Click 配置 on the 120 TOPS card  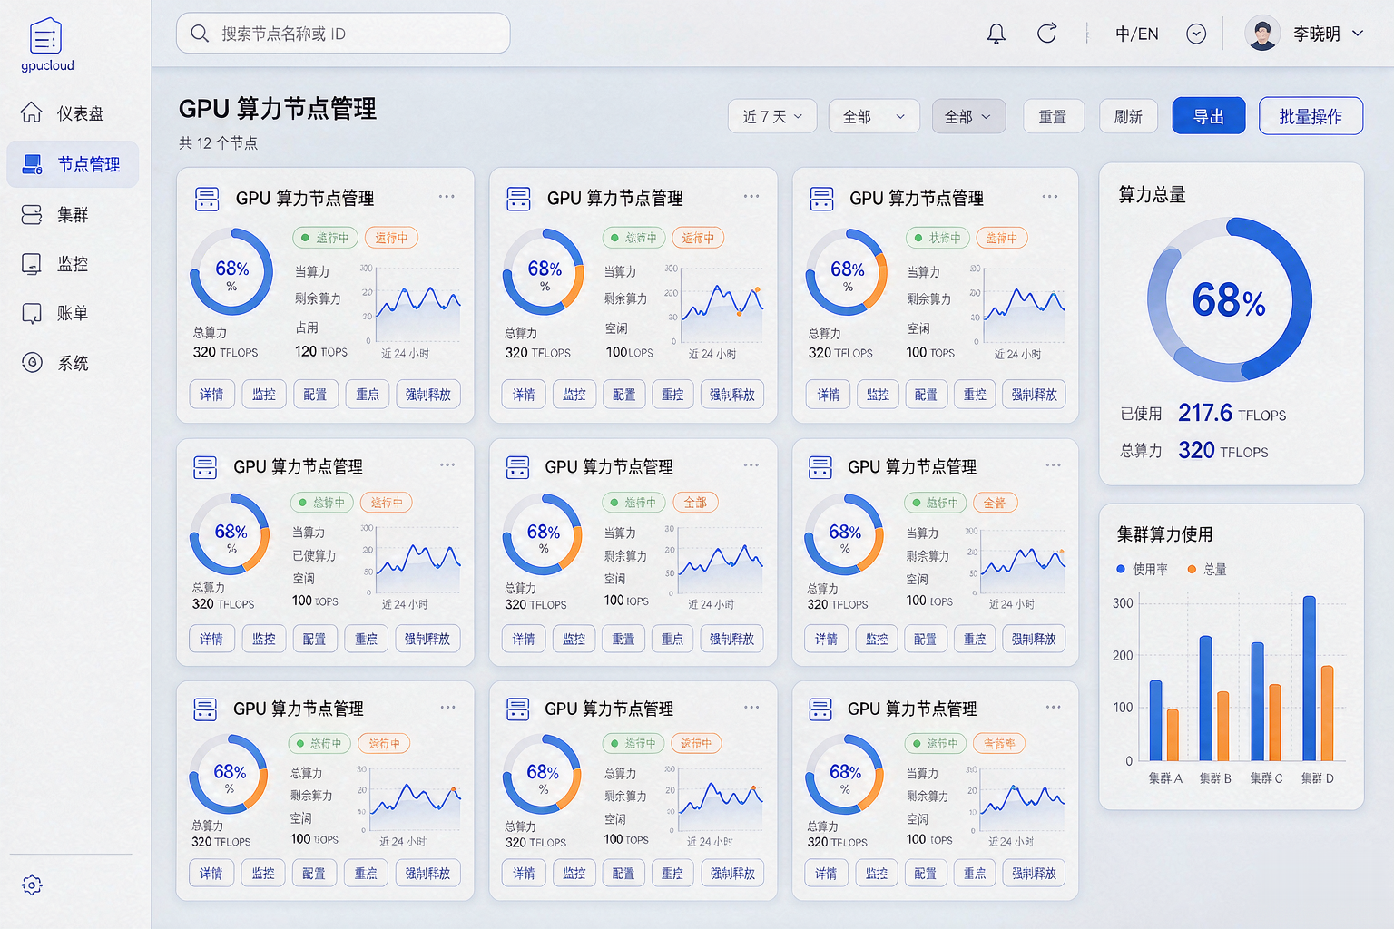(x=315, y=395)
